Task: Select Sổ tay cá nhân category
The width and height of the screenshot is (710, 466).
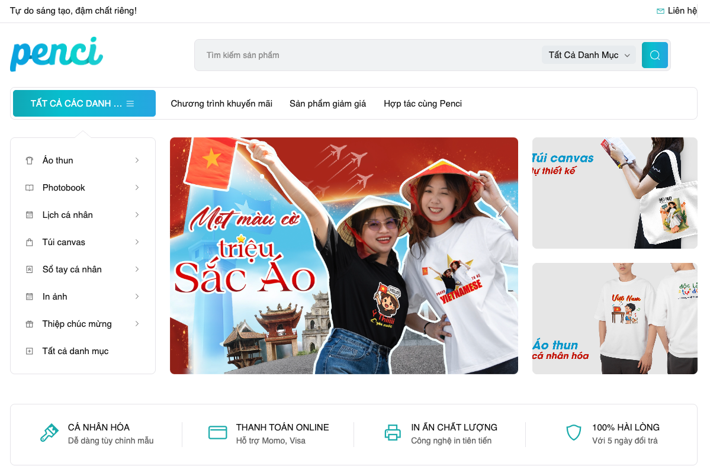Action: tap(72, 269)
